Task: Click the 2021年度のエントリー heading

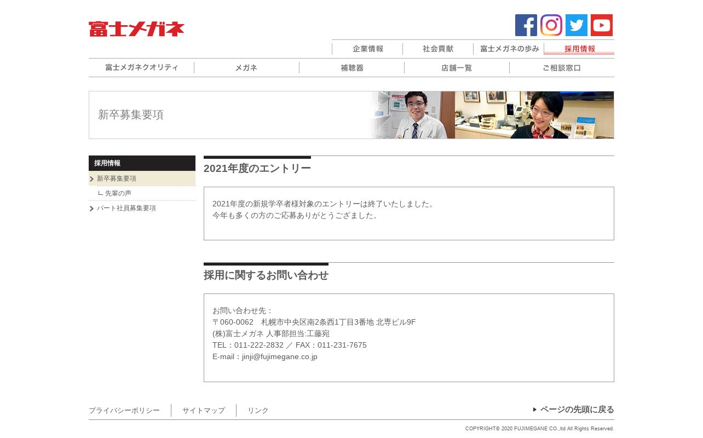Action: (257, 168)
